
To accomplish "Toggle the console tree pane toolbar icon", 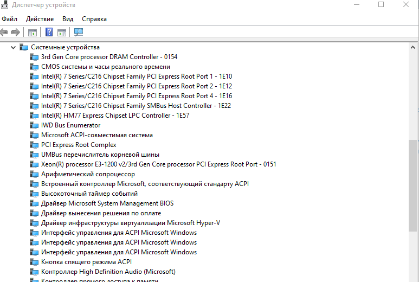I will [x=33, y=33].
